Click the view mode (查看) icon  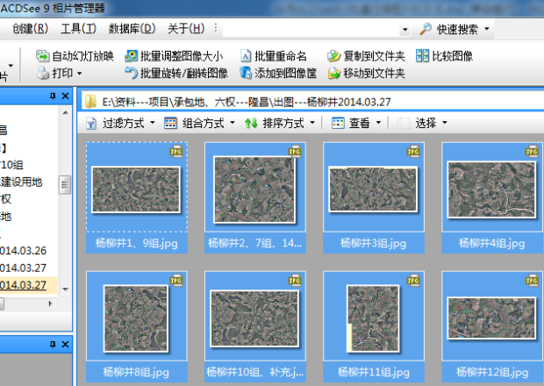(338, 123)
